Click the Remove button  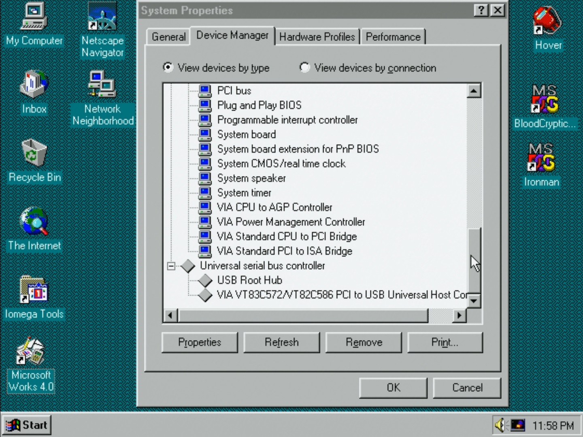click(364, 342)
